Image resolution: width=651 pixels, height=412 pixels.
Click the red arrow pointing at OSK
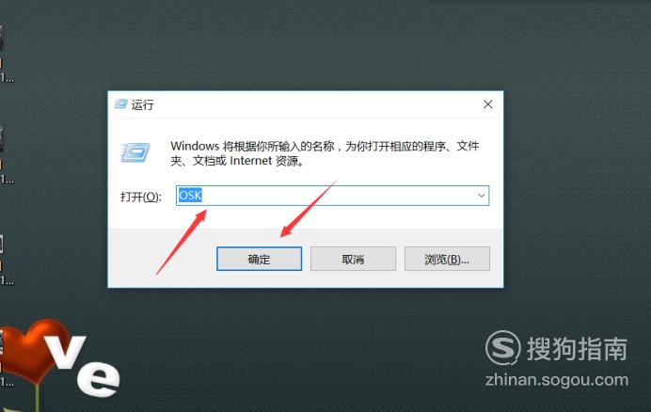[x=182, y=242]
